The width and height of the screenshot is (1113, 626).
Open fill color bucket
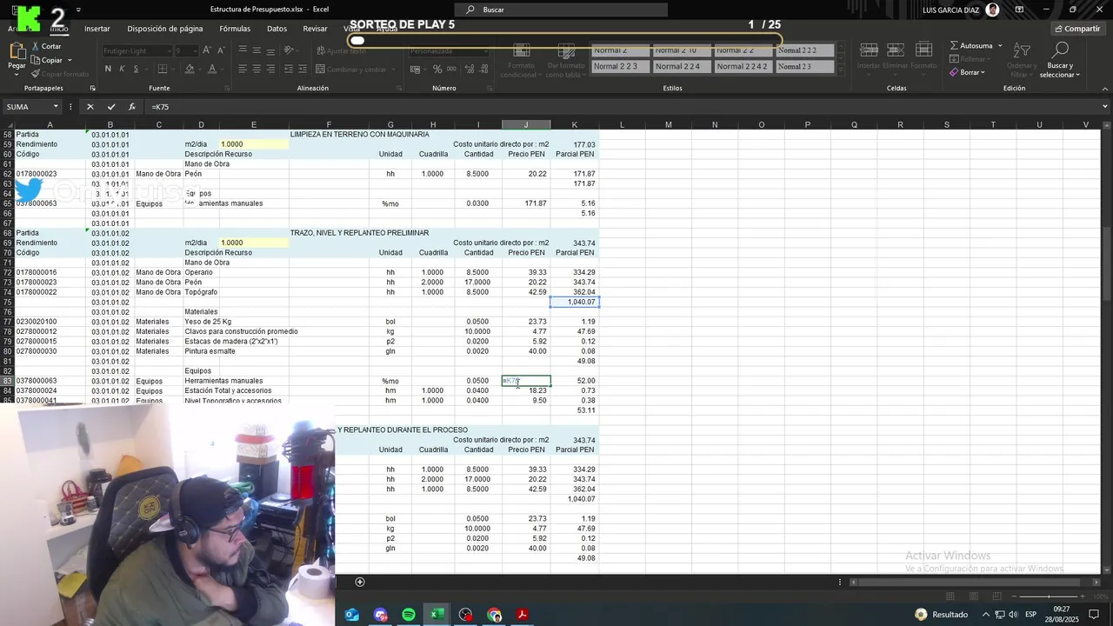pyautogui.click(x=190, y=69)
